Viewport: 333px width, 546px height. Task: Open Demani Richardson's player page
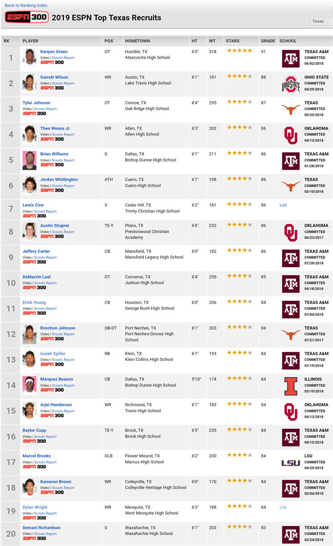[41, 528]
